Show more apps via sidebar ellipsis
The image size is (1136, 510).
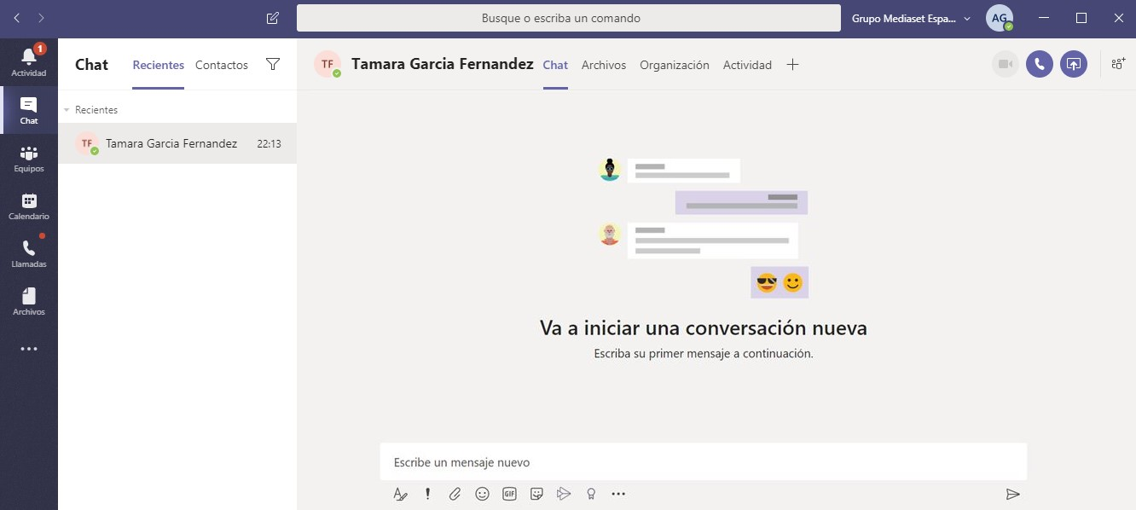click(x=29, y=349)
